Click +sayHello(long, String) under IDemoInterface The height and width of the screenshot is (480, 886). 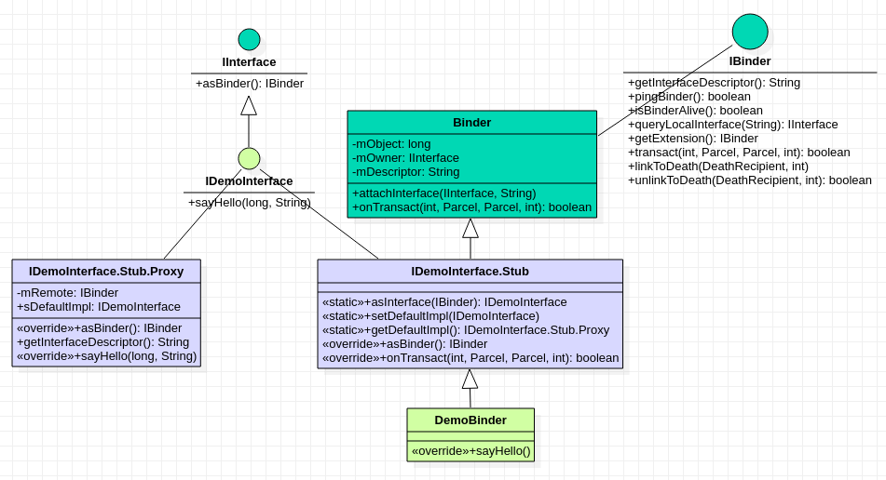click(x=249, y=203)
